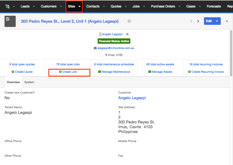
Task: Click the colorful app logo icon
Action: click(7, 6)
